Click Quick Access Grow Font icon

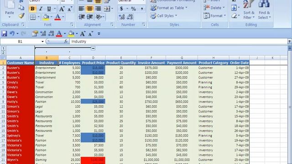click(83, 34)
